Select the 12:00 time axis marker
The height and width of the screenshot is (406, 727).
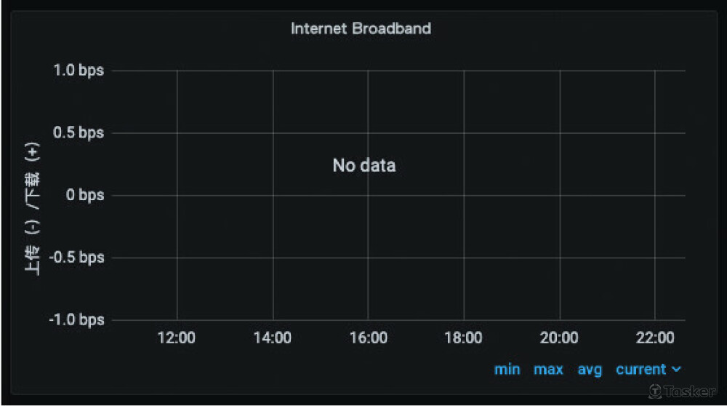(x=177, y=338)
